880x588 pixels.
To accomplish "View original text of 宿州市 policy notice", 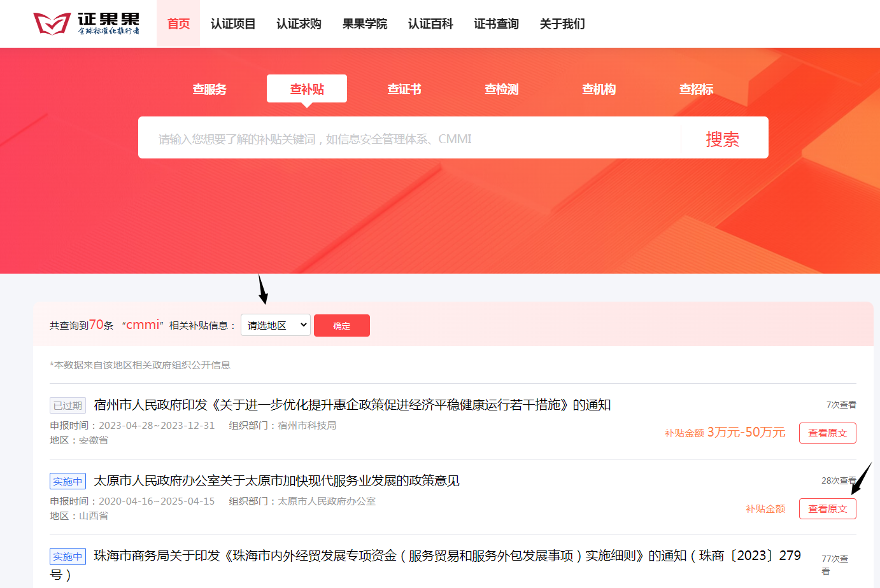I will click(x=827, y=433).
